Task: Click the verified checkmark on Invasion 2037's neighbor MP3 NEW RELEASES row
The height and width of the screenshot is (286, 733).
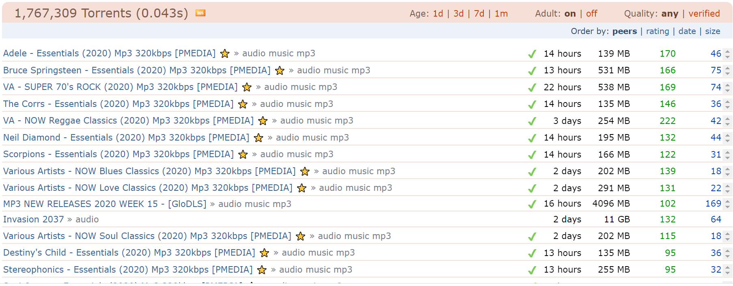Action: click(x=532, y=204)
